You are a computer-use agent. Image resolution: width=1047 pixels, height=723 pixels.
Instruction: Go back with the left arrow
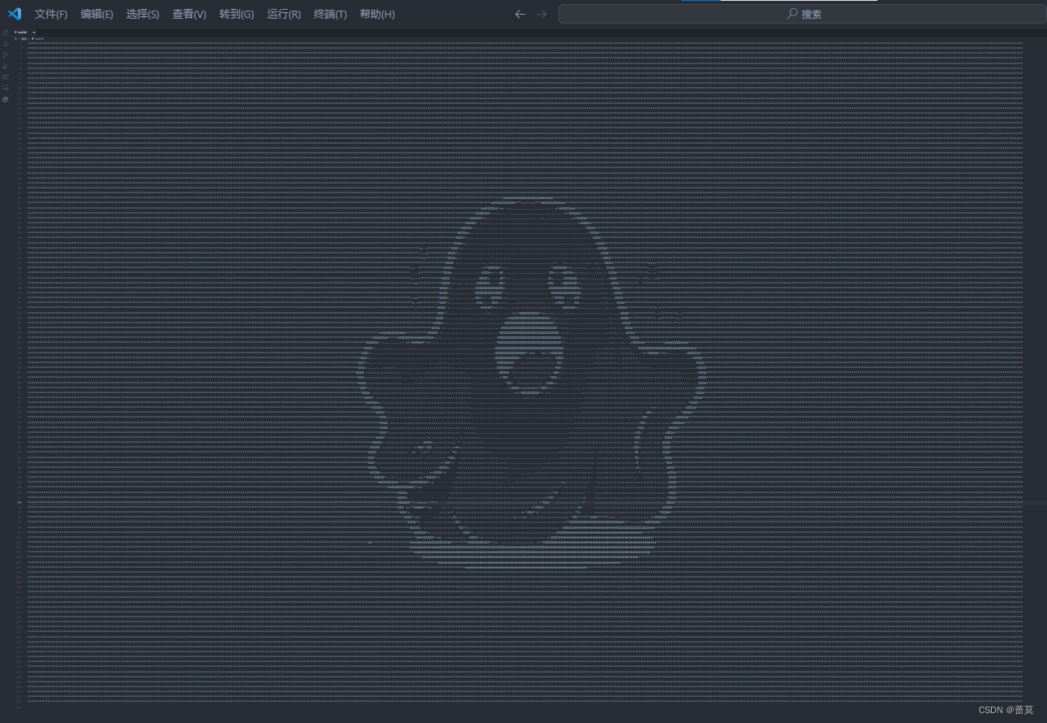520,14
